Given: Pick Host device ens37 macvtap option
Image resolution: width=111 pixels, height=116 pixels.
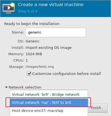Looking at the screenshot, I should pos(49,110).
